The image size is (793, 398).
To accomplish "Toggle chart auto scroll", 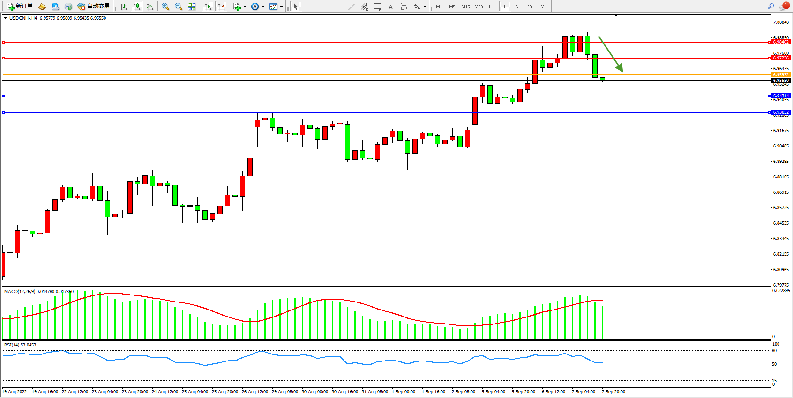I will tap(208, 7).
